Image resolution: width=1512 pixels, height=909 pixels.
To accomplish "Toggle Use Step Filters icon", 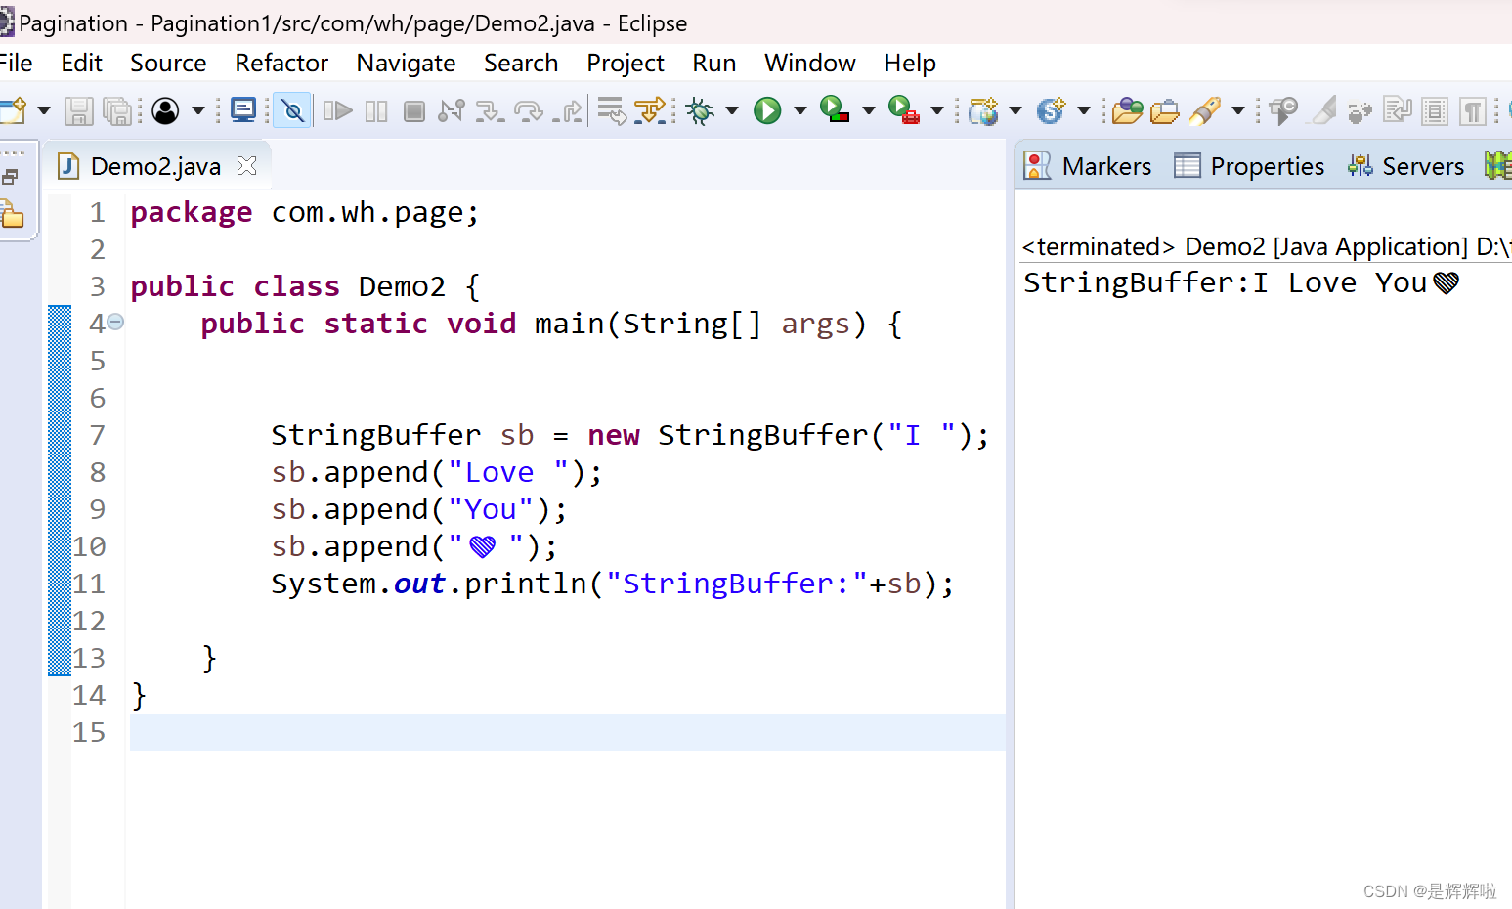I will [650, 110].
